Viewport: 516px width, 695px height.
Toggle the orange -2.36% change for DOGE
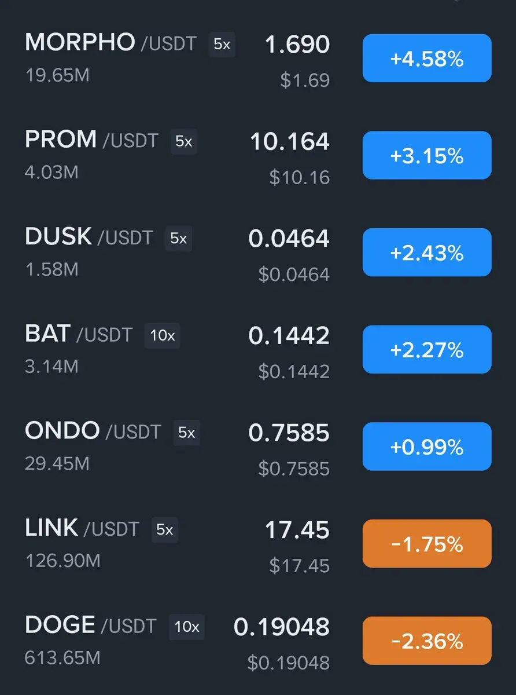(x=427, y=641)
